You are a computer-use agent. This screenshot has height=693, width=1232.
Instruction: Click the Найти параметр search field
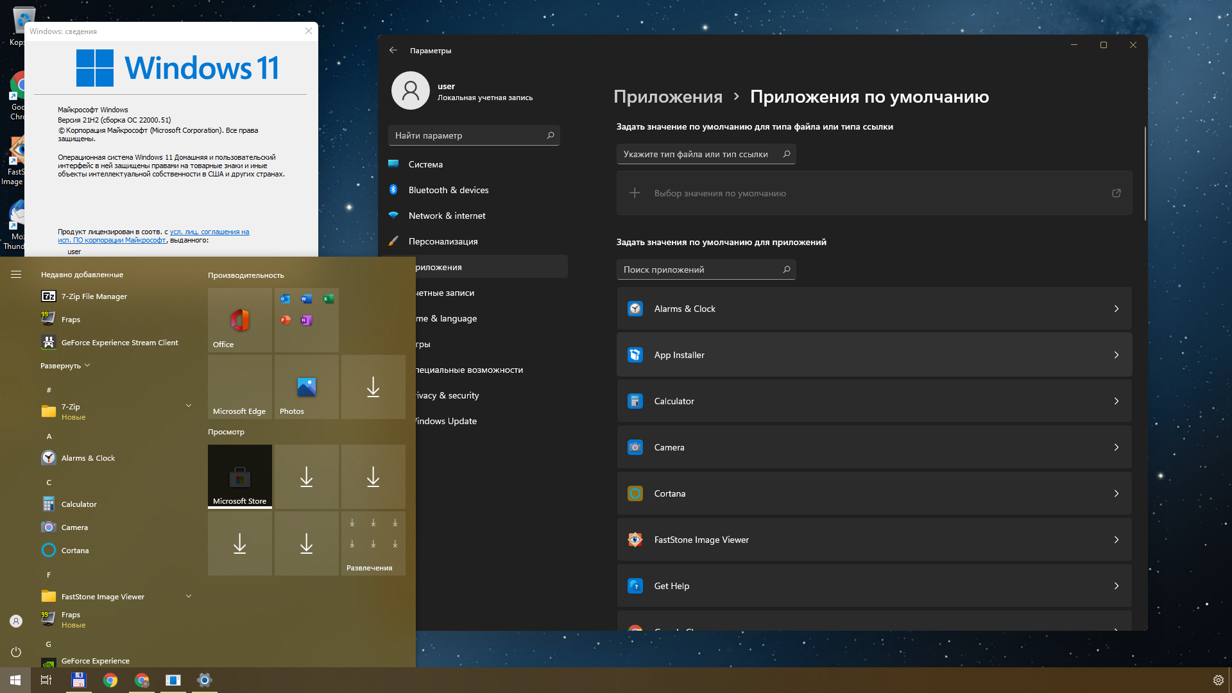(x=468, y=135)
